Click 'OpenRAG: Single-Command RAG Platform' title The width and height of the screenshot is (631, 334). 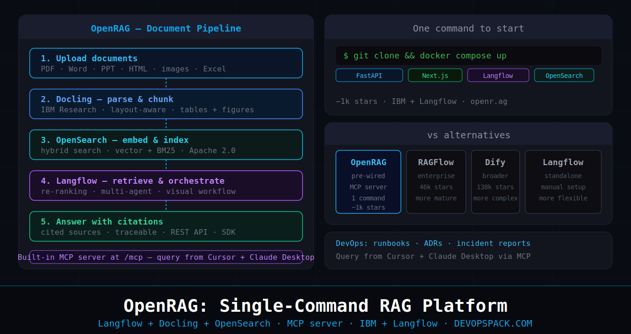click(x=315, y=306)
